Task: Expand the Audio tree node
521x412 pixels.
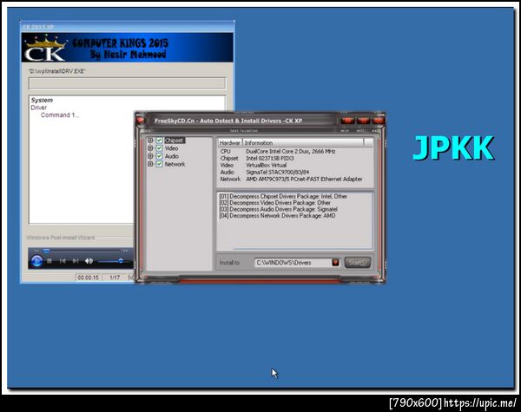Action: pos(150,156)
